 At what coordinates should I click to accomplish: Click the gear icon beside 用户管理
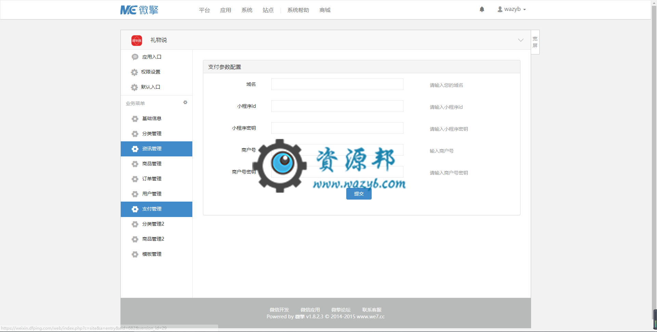pyautogui.click(x=135, y=194)
